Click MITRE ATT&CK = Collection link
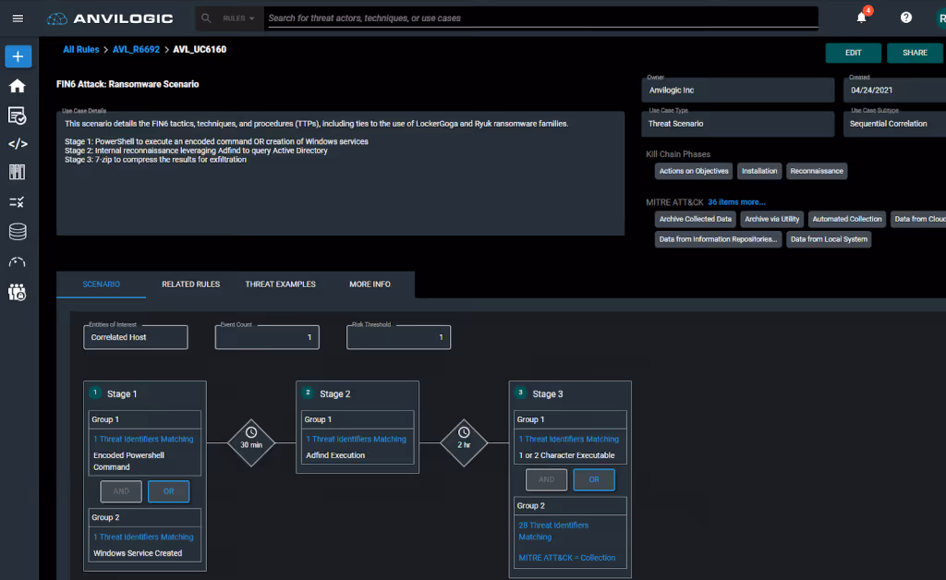 (567, 558)
